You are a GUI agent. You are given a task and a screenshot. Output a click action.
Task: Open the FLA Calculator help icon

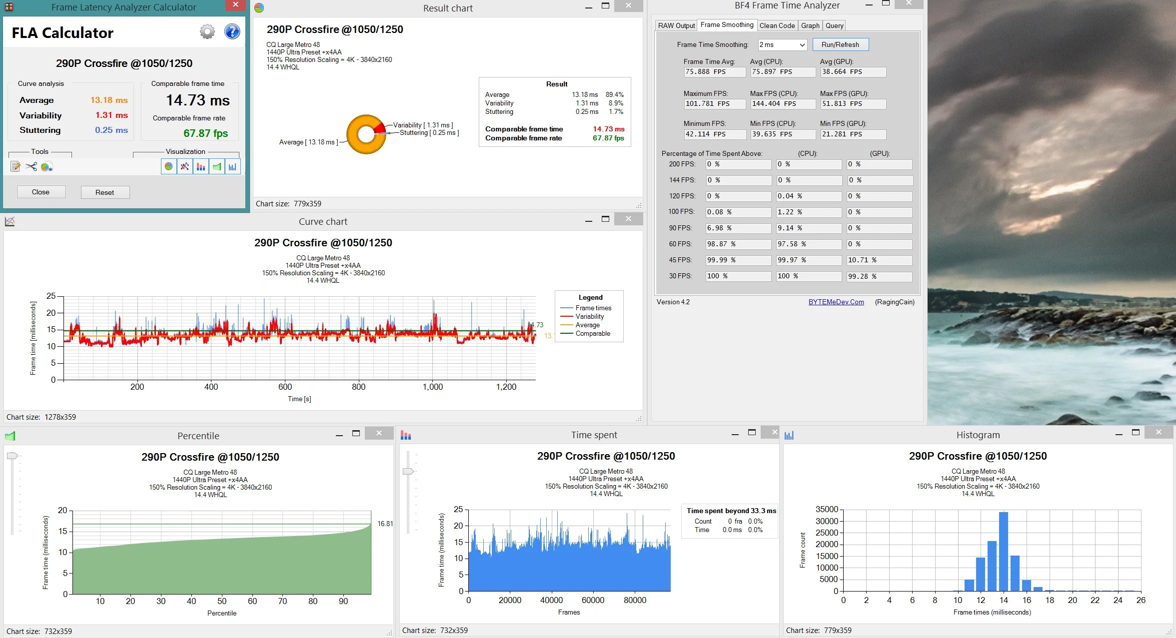232,32
